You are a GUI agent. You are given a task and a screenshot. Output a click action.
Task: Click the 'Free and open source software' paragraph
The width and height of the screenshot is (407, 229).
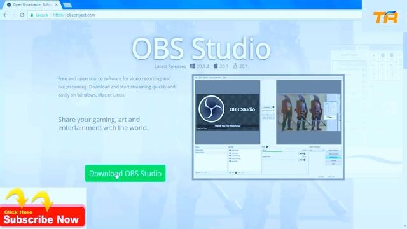(116, 87)
